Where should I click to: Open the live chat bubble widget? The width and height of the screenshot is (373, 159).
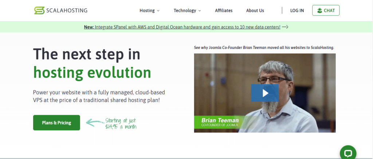(348, 152)
